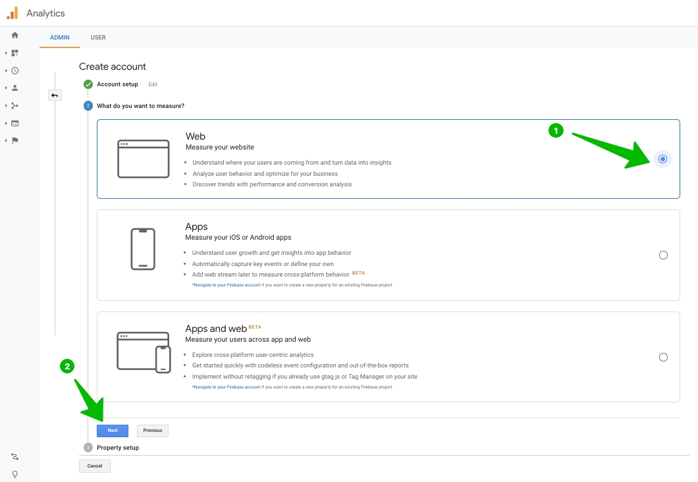The image size is (698, 482).
Task: Click the blue Next button
Action: (x=113, y=431)
